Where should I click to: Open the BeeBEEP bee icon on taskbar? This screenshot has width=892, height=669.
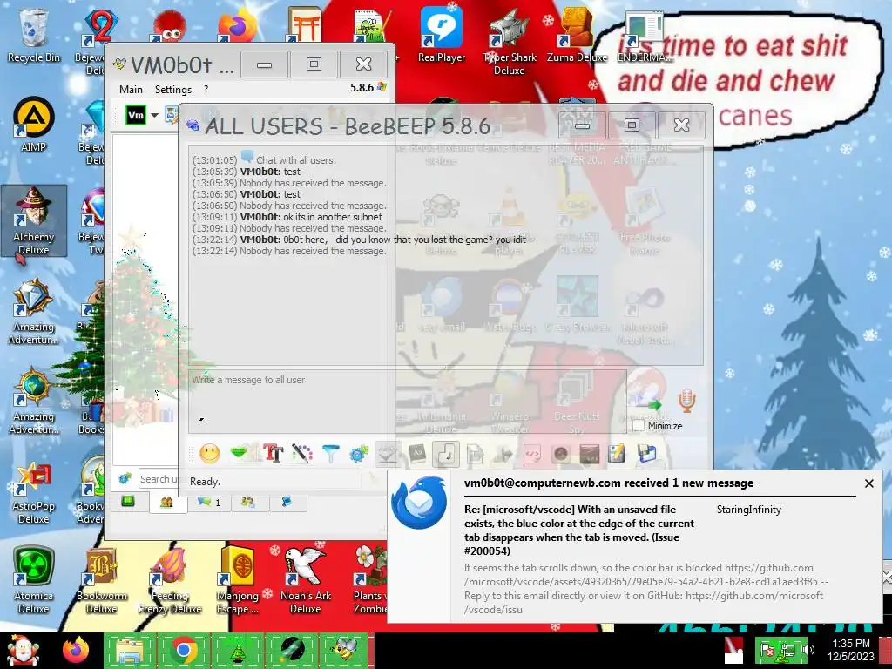pos(345,650)
